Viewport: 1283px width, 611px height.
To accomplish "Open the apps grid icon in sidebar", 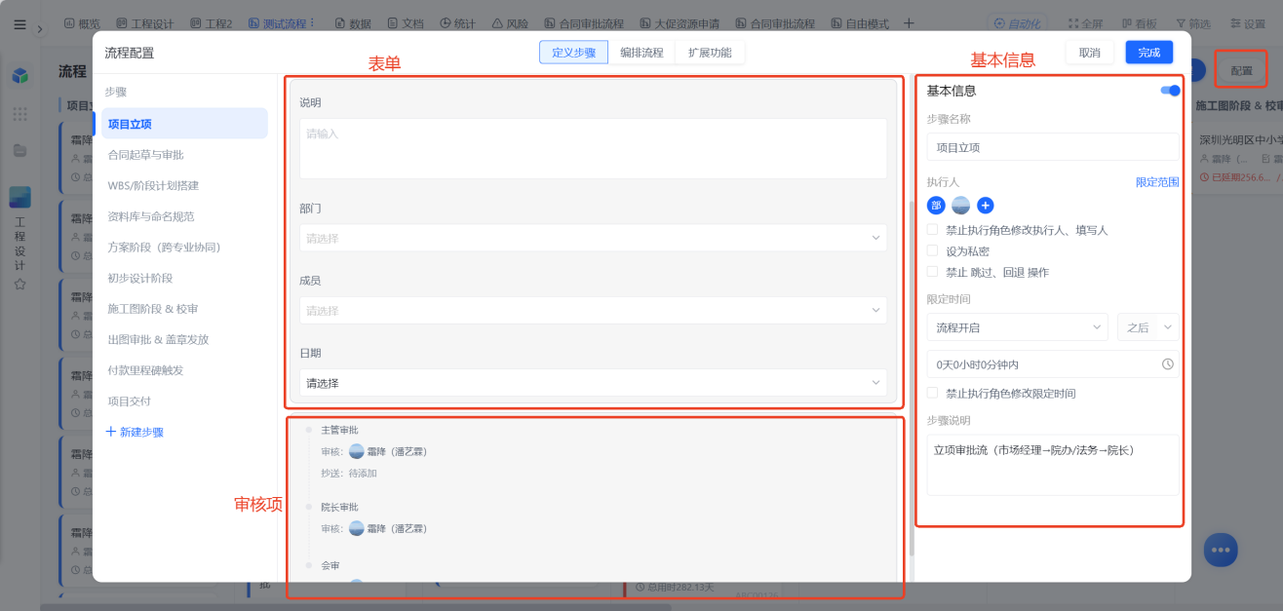I will (20, 114).
